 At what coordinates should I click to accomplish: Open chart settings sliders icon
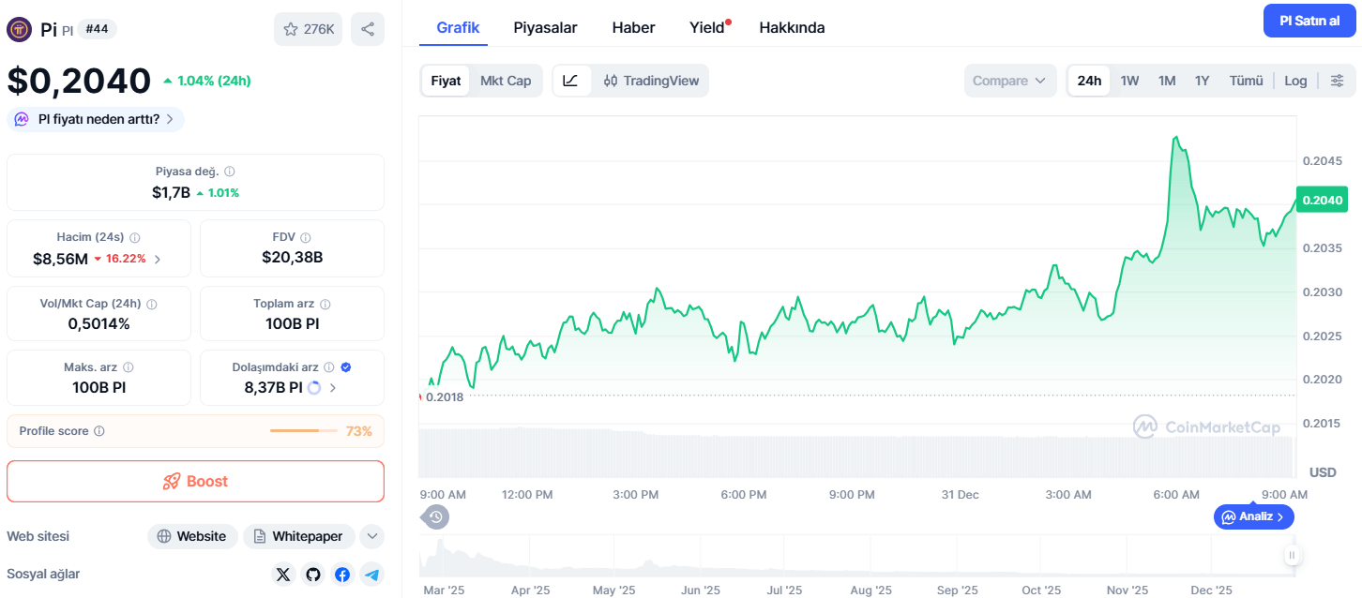(1338, 81)
